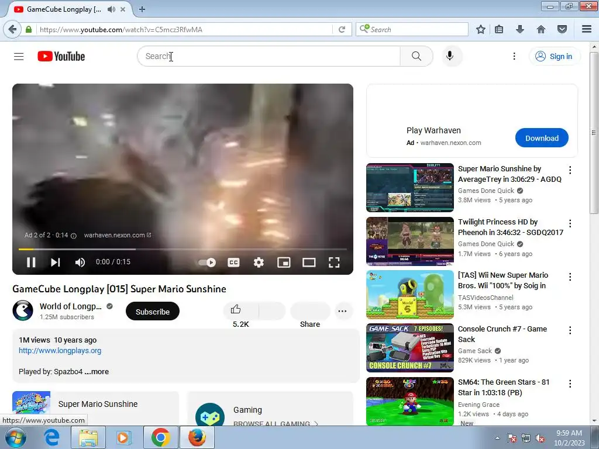
Task: Open more actions ellipsis below video
Action: tap(343, 311)
